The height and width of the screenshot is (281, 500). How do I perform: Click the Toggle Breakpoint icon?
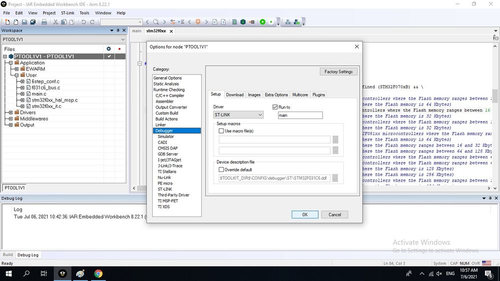click(x=252, y=22)
